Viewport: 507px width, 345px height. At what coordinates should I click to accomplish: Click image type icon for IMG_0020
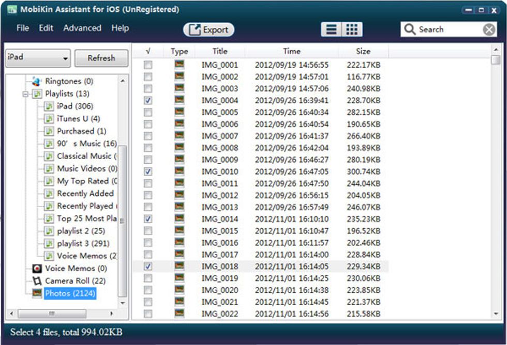tap(179, 290)
